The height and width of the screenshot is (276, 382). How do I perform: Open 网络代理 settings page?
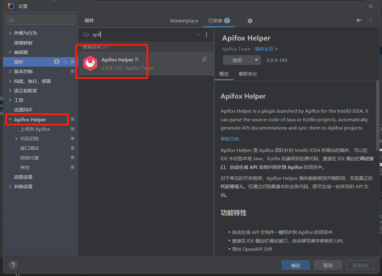[29, 158]
